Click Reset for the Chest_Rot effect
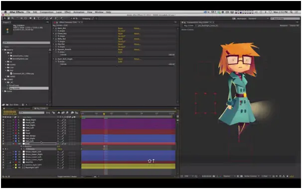This screenshot has height=189, width=302. pos(120,33)
